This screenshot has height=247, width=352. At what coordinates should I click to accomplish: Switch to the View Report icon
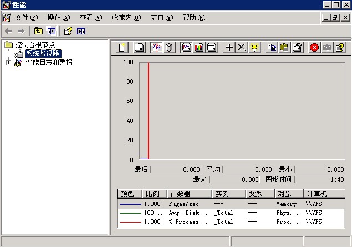pyautogui.click(x=211, y=47)
